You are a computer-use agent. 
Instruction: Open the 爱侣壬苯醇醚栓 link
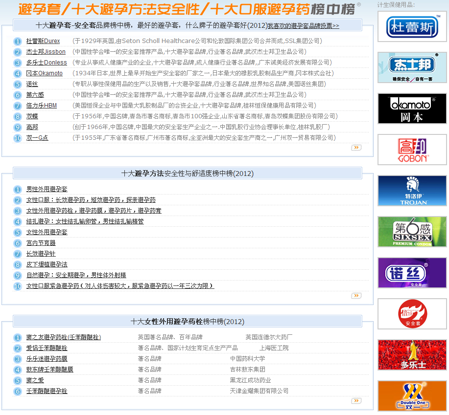click(x=47, y=348)
